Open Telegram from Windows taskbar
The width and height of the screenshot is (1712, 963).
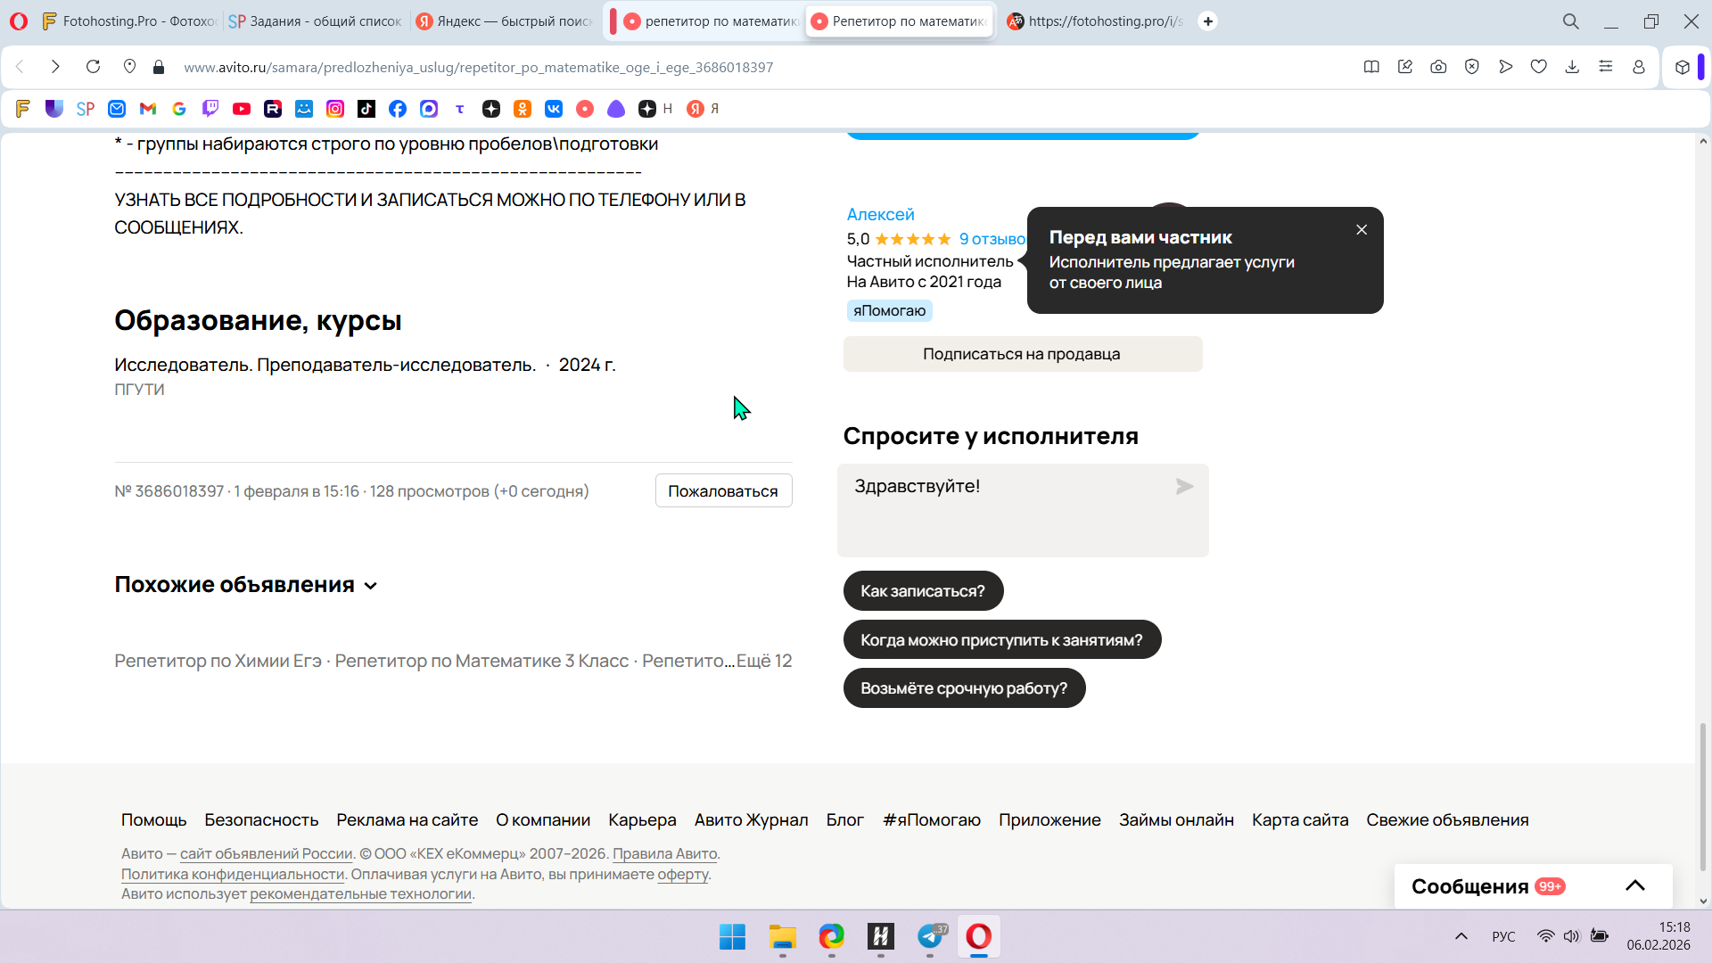point(930,936)
